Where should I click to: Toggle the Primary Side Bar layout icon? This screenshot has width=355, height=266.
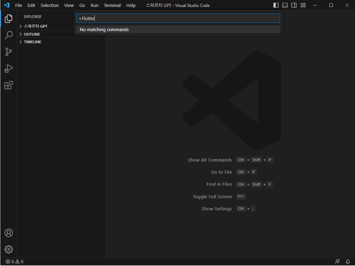pos(276,5)
